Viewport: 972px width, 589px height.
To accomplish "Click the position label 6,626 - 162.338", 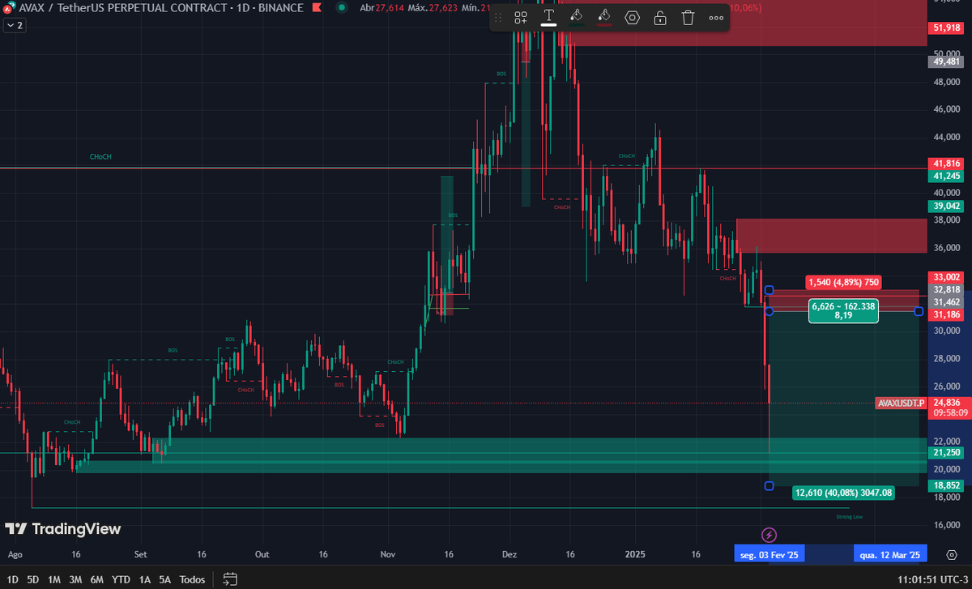I will 843,311.
